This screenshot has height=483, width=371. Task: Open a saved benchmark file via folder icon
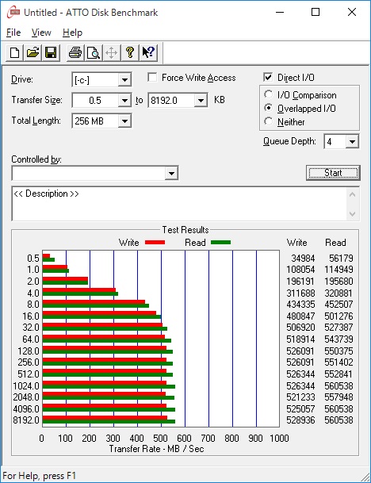(33, 52)
